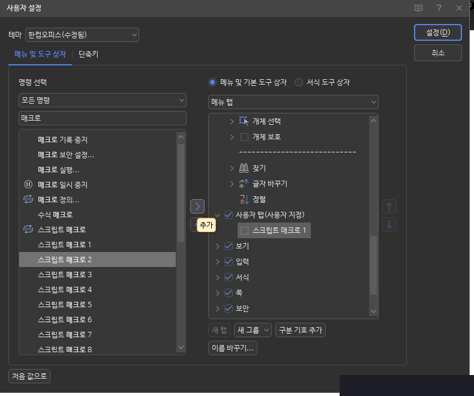Image resolution: width=474 pixels, height=396 pixels.
Task: Click the 글자 바꾸기 replace icon
Action: point(244,184)
